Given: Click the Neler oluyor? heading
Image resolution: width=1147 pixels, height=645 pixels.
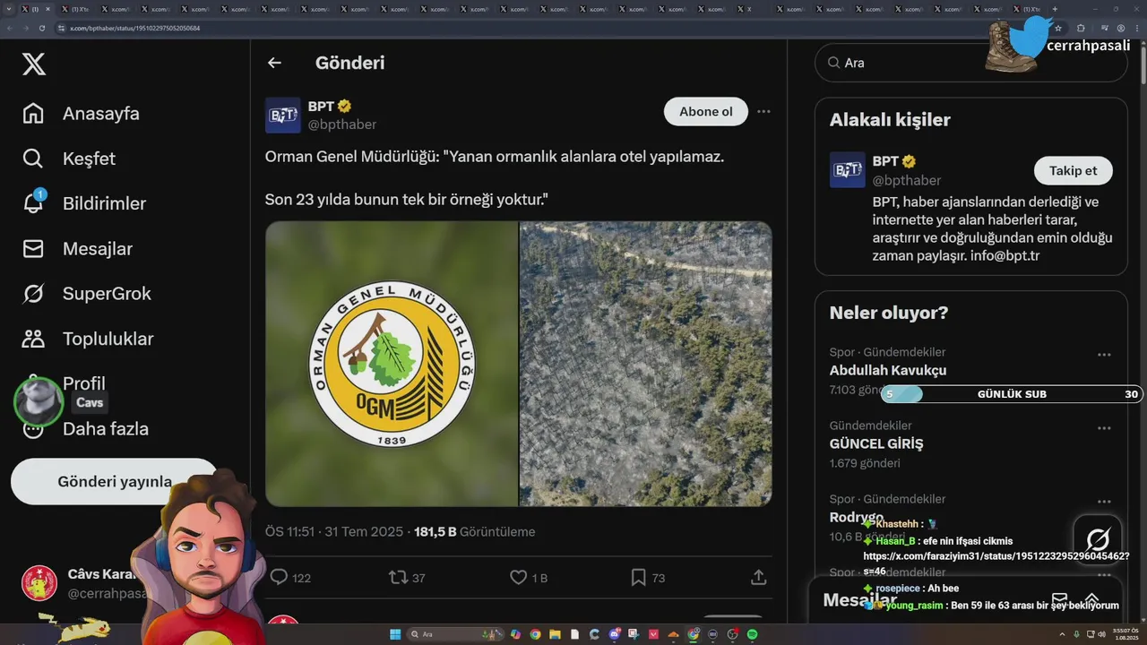Looking at the screenshot, I should [x=889, y=313].
